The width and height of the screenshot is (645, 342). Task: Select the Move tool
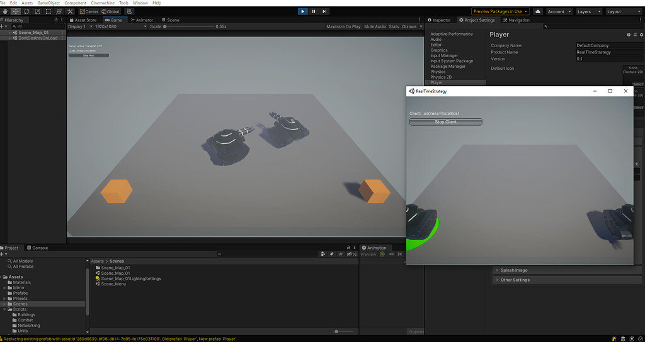point(16,11)
